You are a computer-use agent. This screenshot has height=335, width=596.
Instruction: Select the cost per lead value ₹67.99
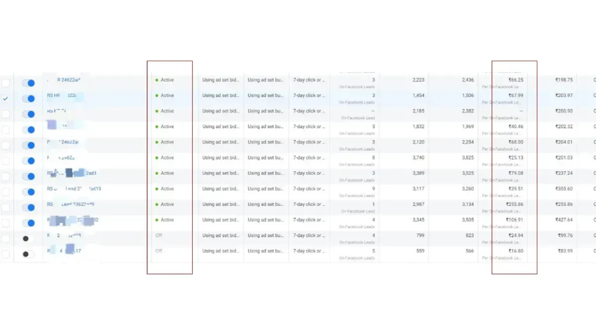point(516,95)
